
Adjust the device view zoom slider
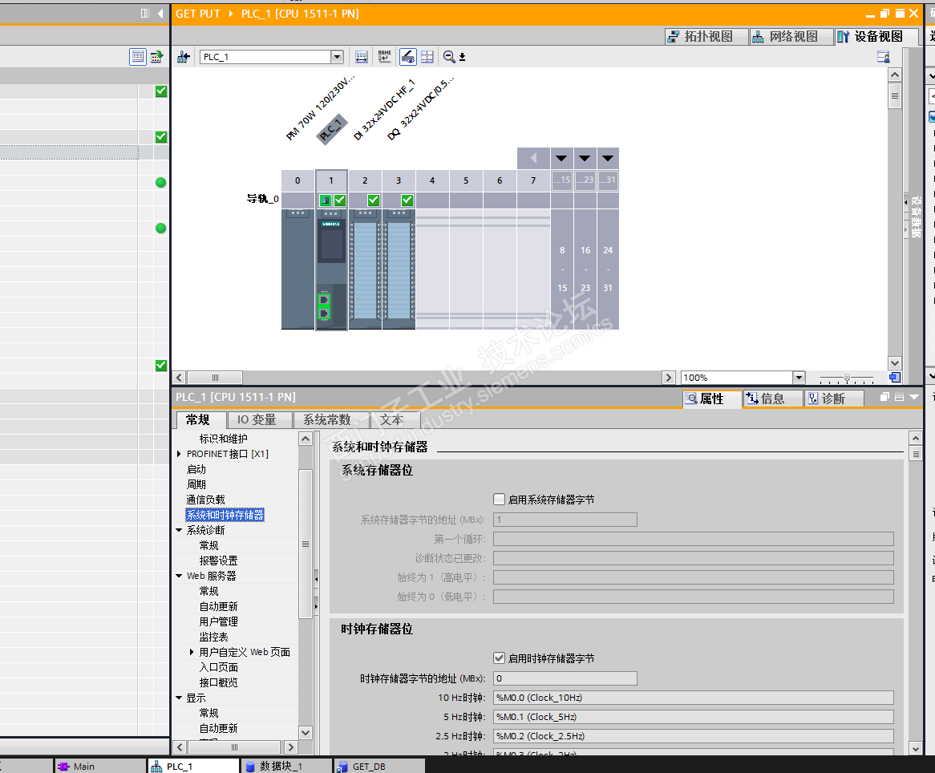tap(847, 378)
